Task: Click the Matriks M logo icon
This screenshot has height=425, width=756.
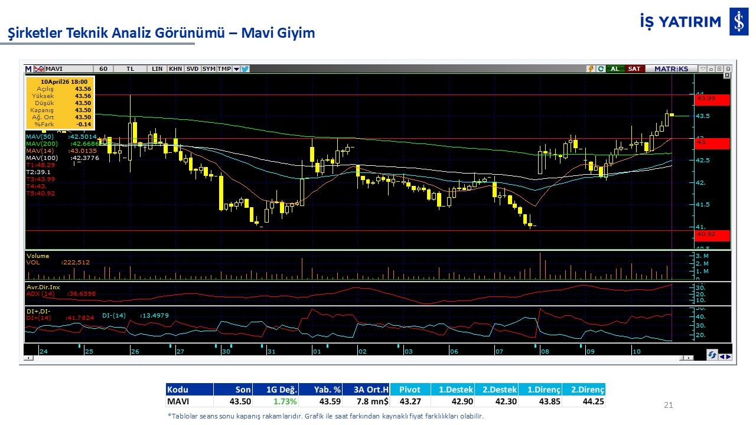Action: coord(28,68)
